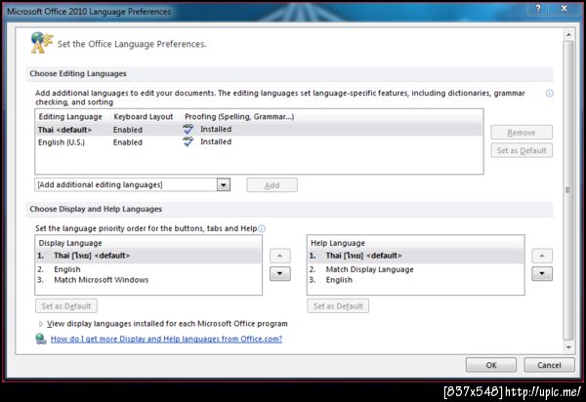Image resolution: width=586 pixels, height=402 pixels.
Task: Click the dialog's vertical scrollbar thumb
Action: click(568, 190)
